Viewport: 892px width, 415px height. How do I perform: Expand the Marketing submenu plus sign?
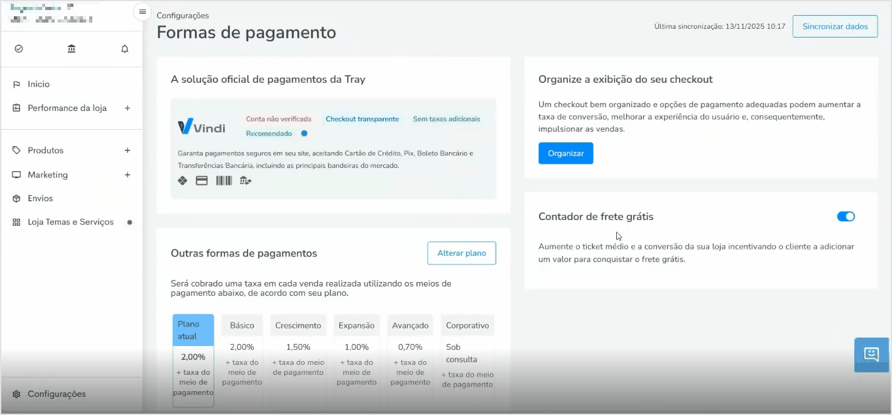(x=128, y=175)
